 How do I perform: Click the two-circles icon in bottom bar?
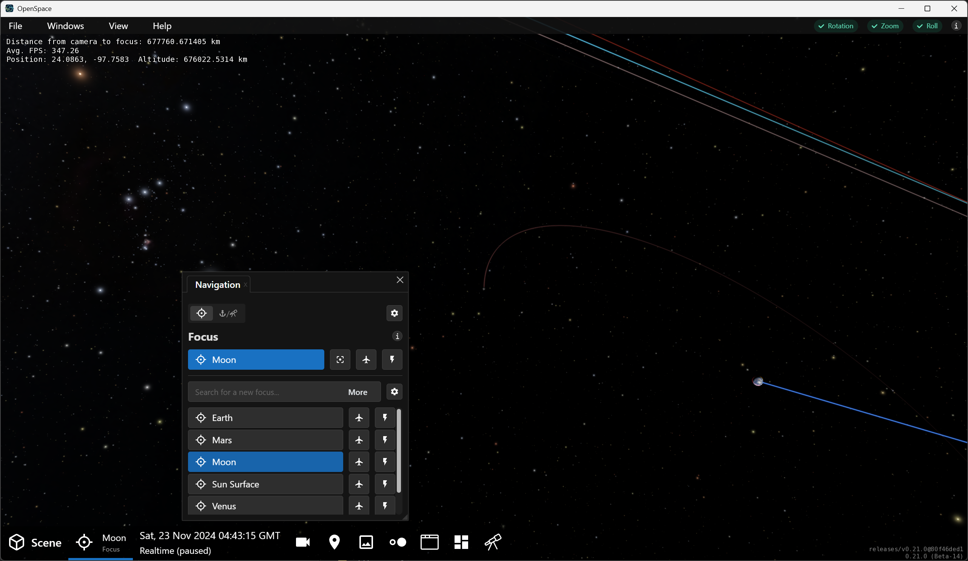(398, 542)
